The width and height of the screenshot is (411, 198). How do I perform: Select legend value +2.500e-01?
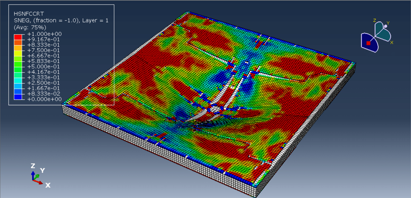[x=43, y=83]
